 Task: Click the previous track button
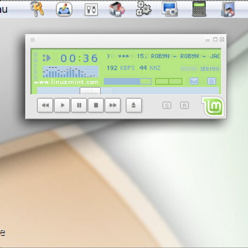(x=45, y=105)
